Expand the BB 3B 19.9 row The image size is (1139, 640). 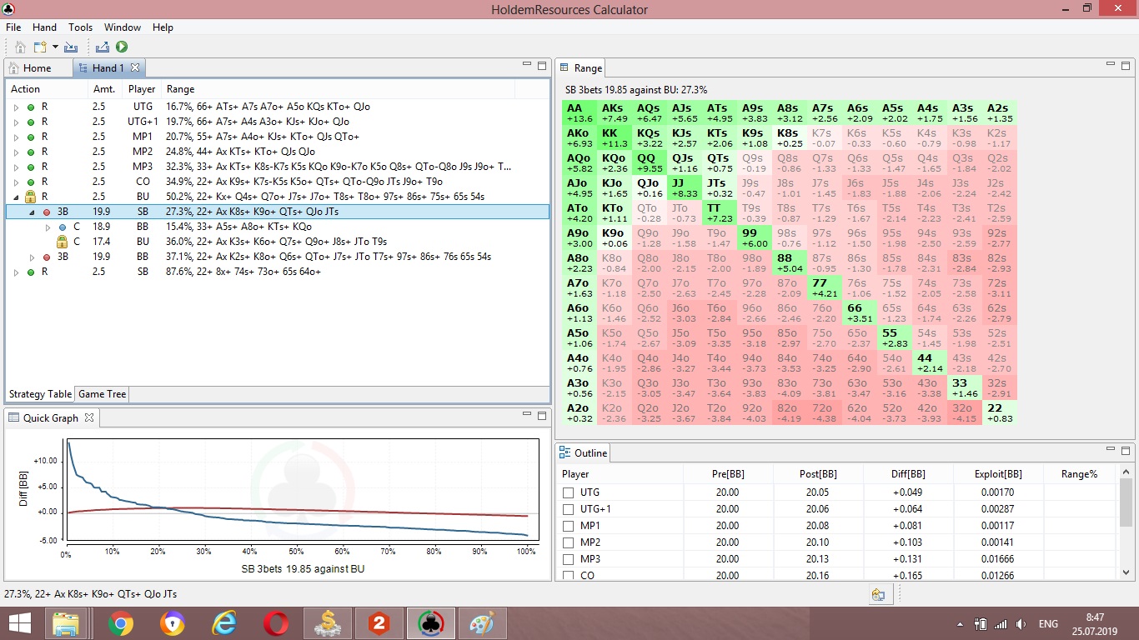pyautogui.click(x=32, y=257)
